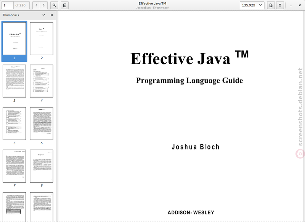Viewport: 305px width, 222px height.
Task: Minimize the document viewer window
Action: 291,5
